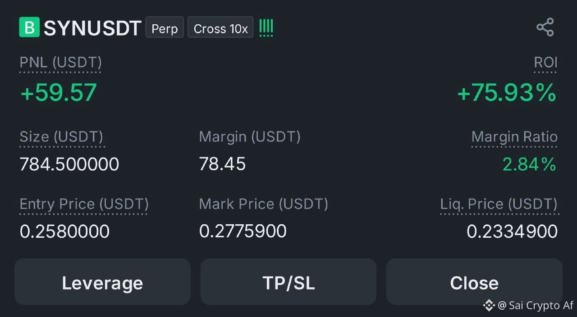Tap the Entry Price (USDT) label

[84, 204]
